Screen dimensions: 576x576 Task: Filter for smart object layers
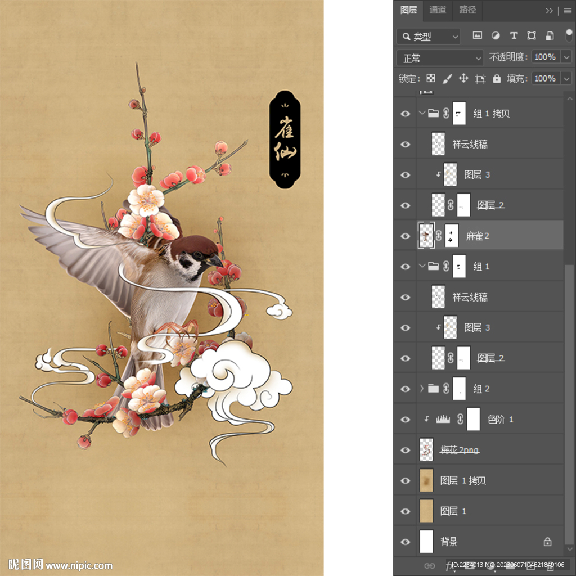pyautogui.click(x=549, y=35)
